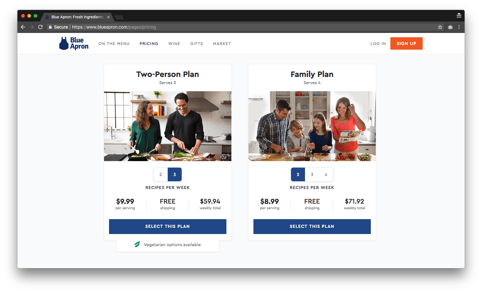The height and width of the screenshot is (293, 482).
Task: Click the Log In link
Action: tap(378, 44)
